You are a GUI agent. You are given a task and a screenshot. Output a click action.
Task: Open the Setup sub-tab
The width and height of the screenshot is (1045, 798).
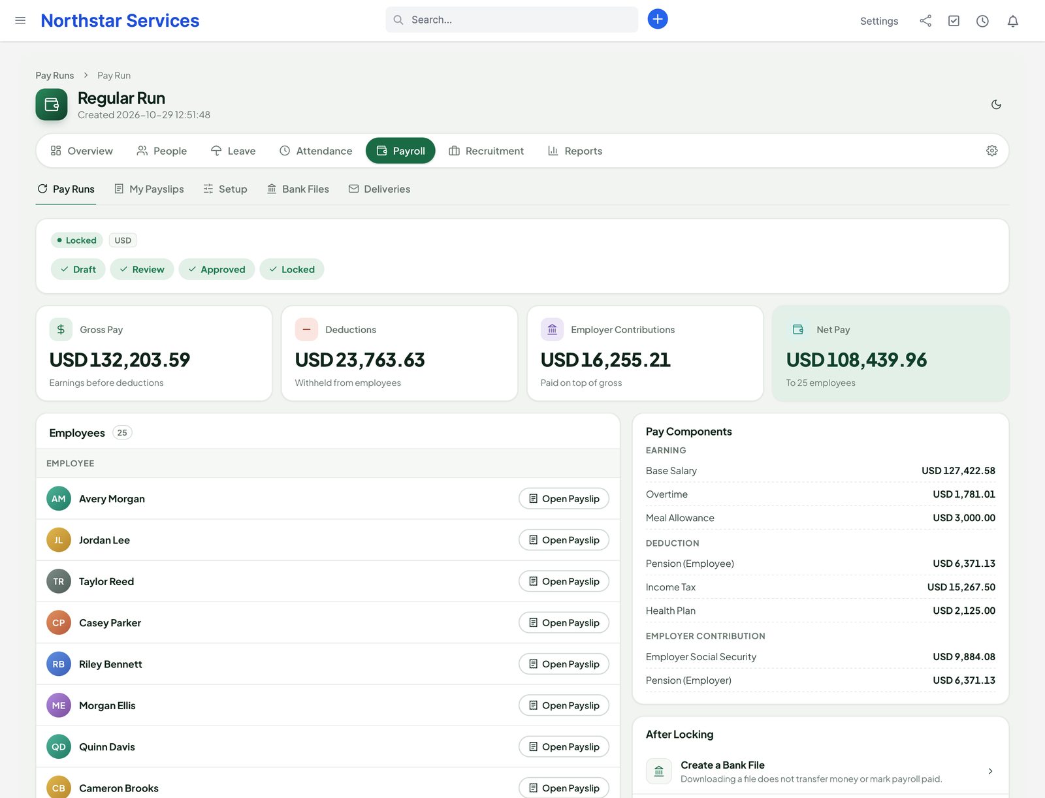[225, 189]
